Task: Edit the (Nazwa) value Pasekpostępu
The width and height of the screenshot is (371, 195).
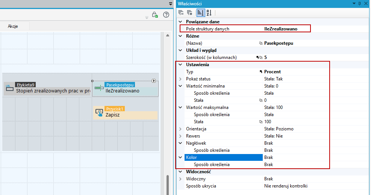Action: tap(279, 43)
